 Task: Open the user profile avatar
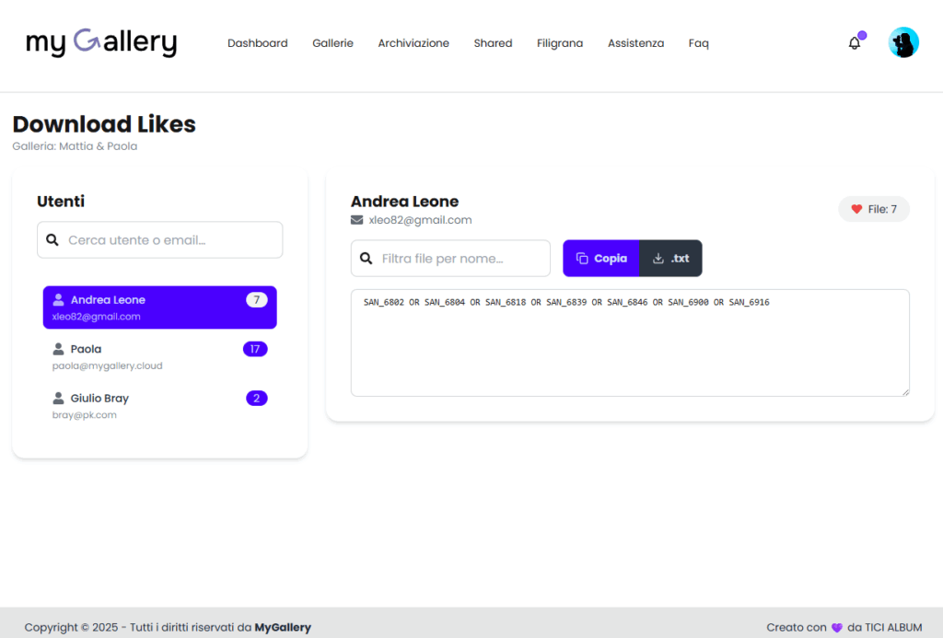(902, 42)
